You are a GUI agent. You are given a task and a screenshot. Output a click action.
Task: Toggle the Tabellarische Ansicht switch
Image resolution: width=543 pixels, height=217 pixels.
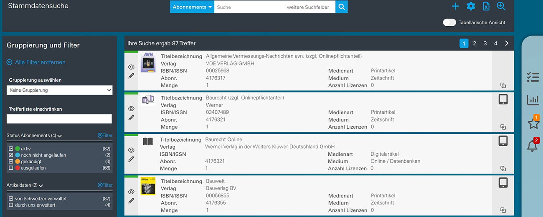[449, 22]
